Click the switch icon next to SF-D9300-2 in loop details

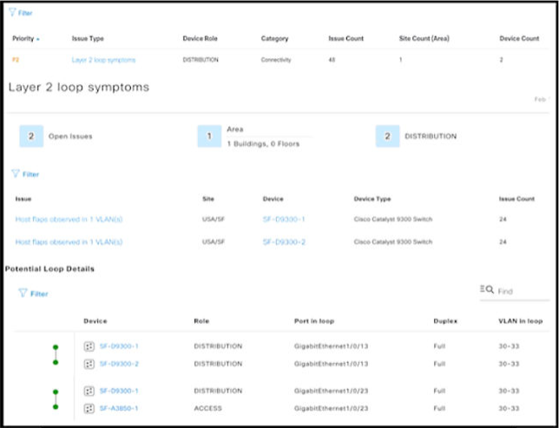tap(89, 363)
